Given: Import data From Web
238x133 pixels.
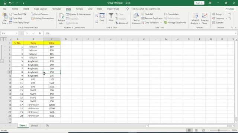Looking at the screenshot, I should coord(16,18).
